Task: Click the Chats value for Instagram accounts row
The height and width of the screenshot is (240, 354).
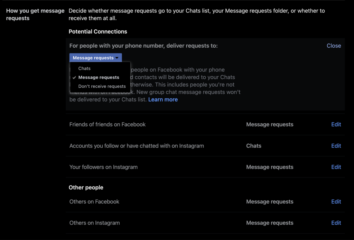Action: [254, 146]
